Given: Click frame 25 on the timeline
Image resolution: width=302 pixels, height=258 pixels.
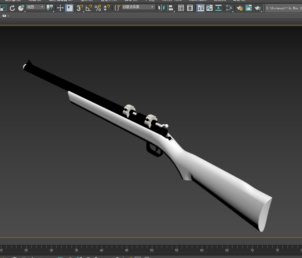Looking at the screenshot, I should (26, 250).
